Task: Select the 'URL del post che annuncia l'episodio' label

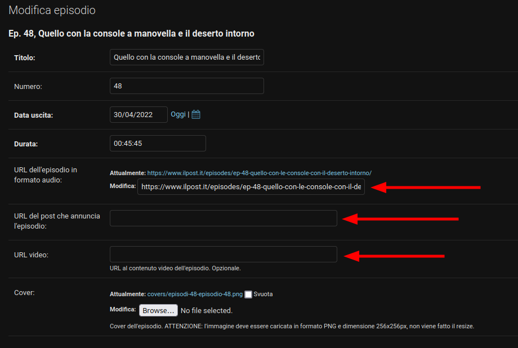Action: pyautogui.click(x=57, y=221)
